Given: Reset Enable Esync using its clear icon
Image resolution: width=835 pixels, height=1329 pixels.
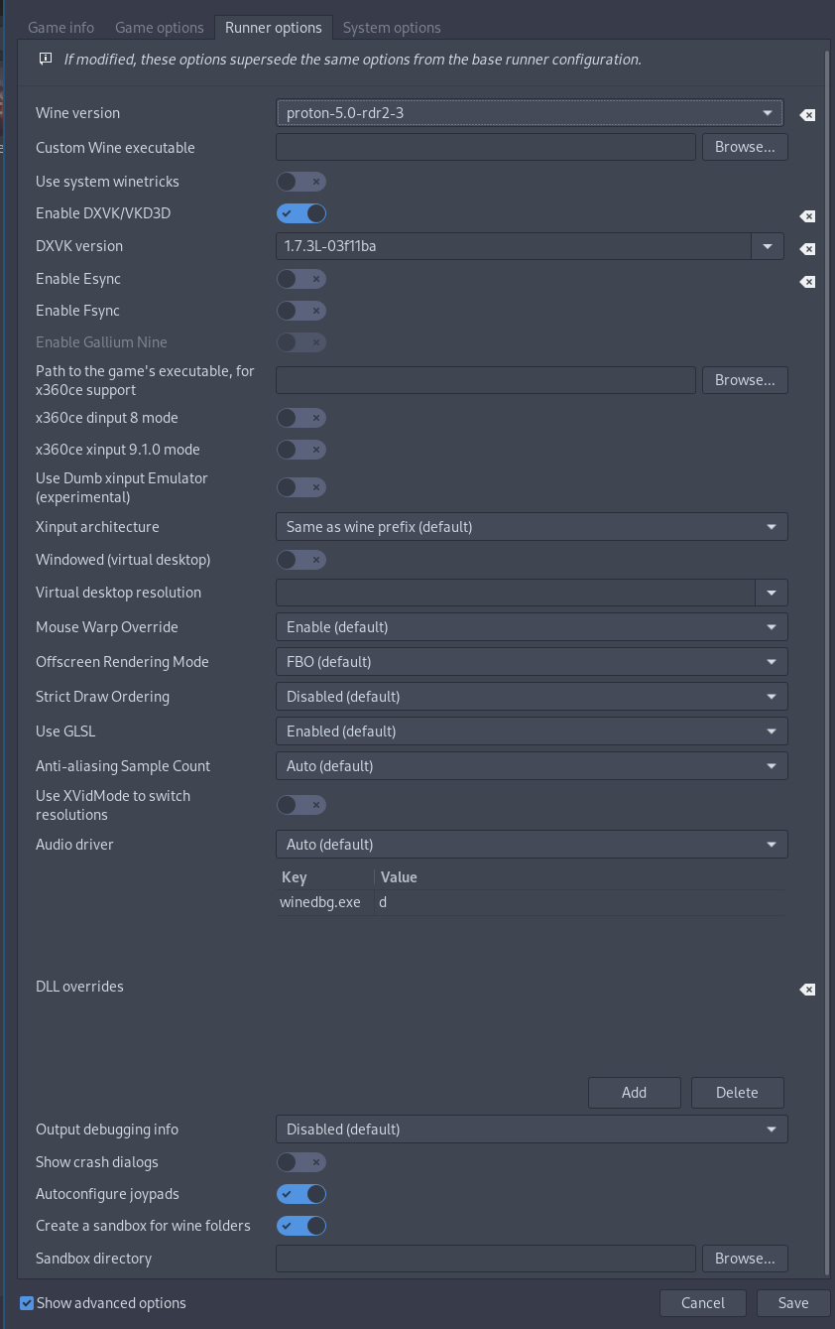Looking at the screenshot, I should (x=807, y=281).
